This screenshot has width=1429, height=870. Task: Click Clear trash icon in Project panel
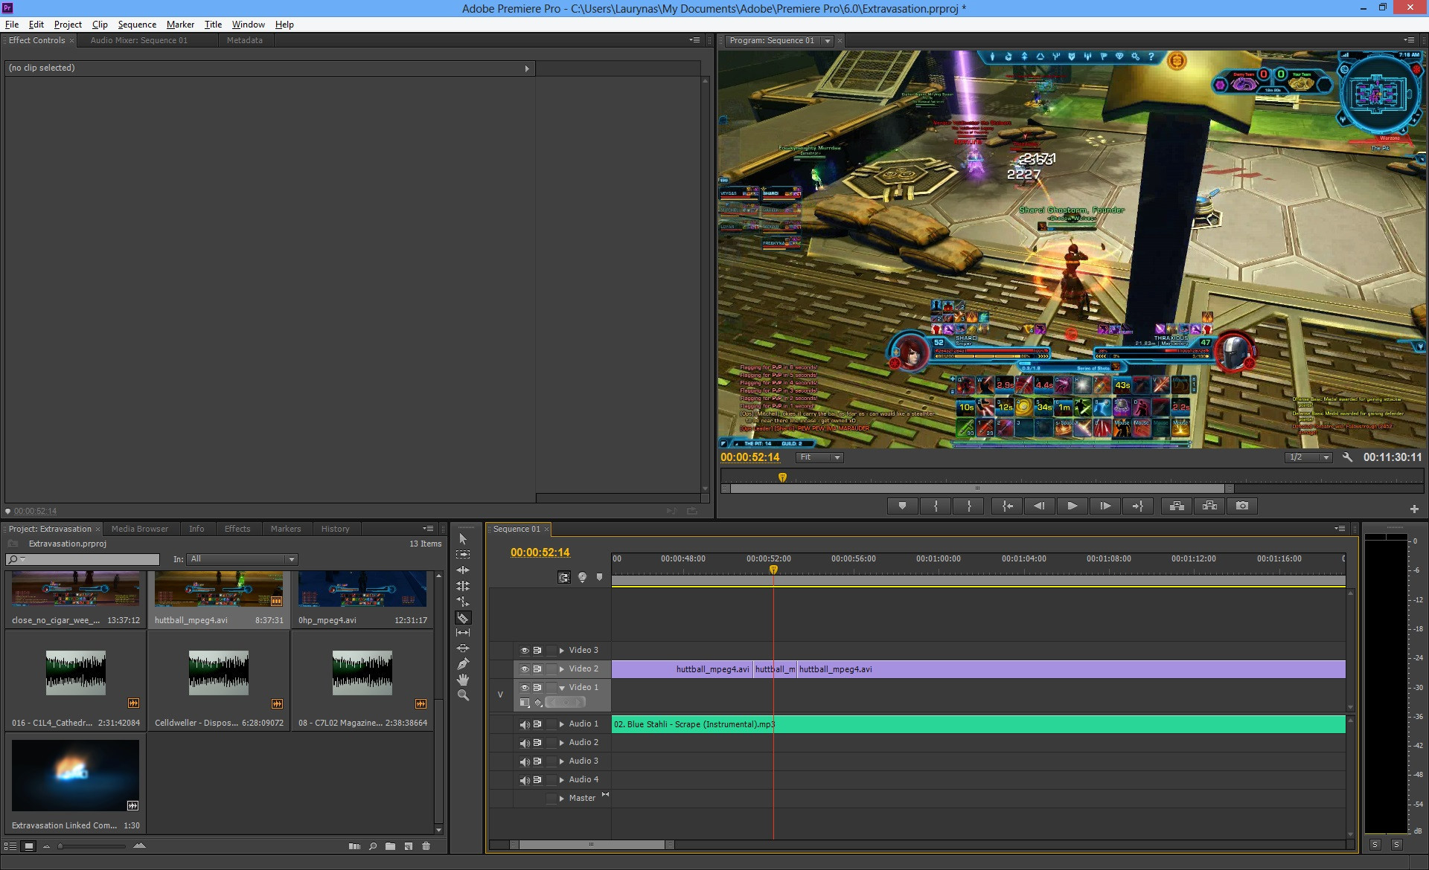pyautogui.click(x=426, y=846)
